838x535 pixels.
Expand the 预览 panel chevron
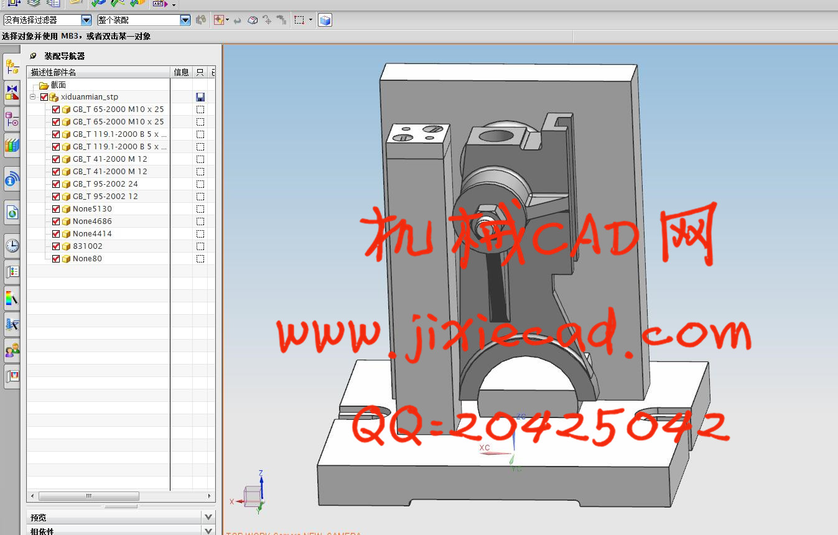208,517
